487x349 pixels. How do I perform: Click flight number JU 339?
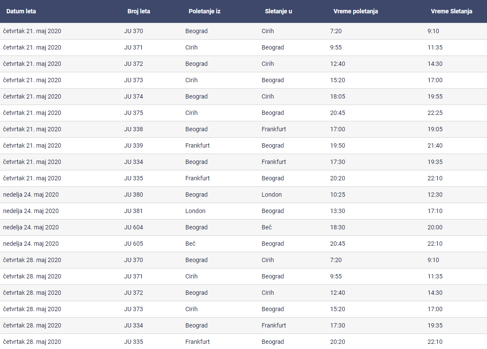tap(134, 145)
